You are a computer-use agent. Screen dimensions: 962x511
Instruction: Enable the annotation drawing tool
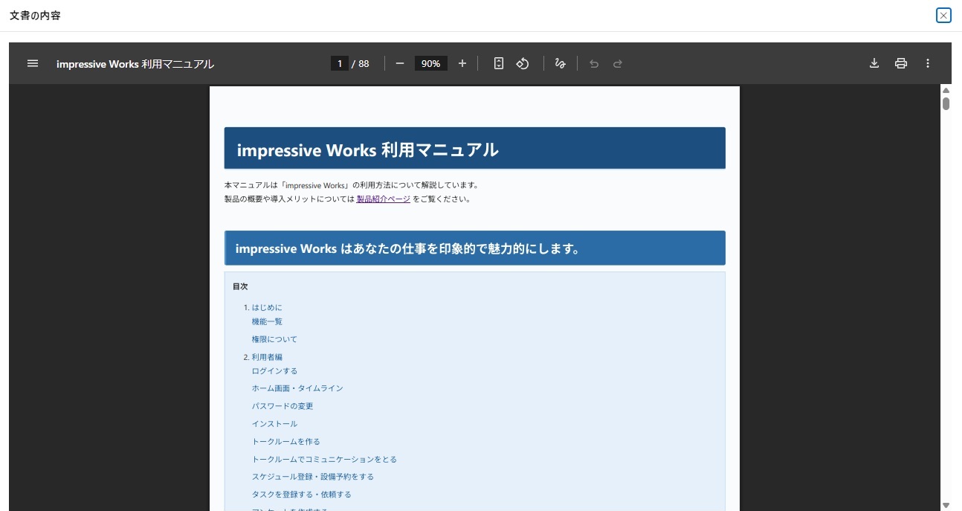click(560, 63)
